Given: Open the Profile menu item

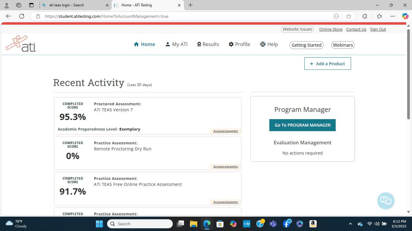Looking at the screenshot, I should [239, 44].
